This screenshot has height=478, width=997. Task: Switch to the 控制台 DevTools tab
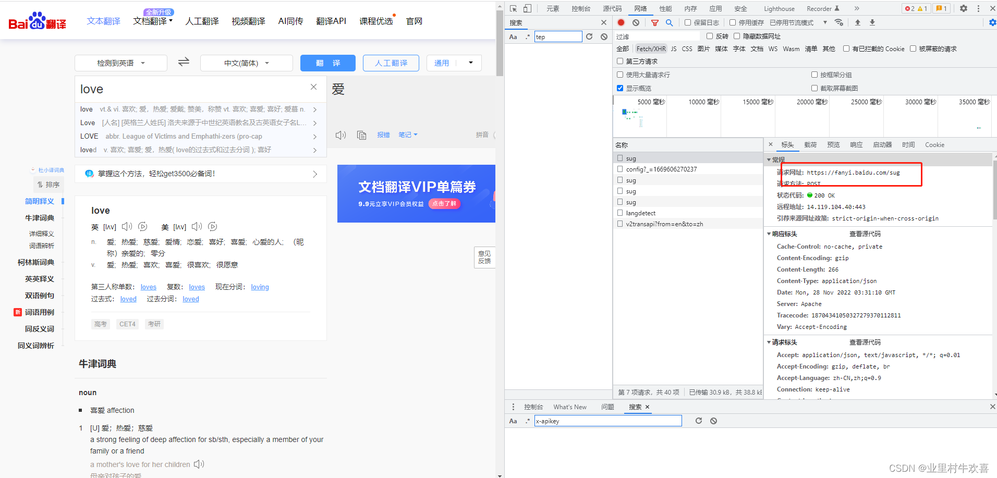[581, 8]
